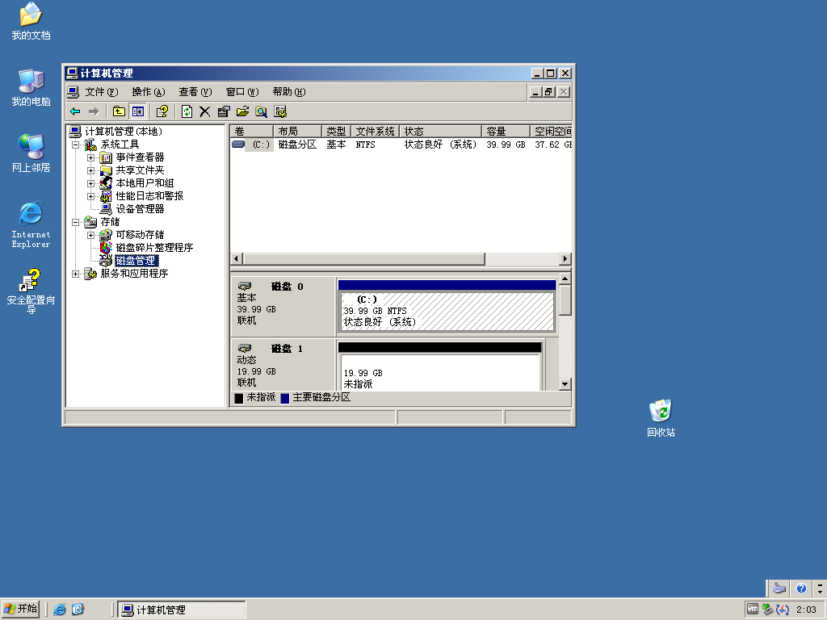Viewport: 827px width, 620px height.
Task: Click Internet Explorer quick launch icon
Action: coord(60,610)
